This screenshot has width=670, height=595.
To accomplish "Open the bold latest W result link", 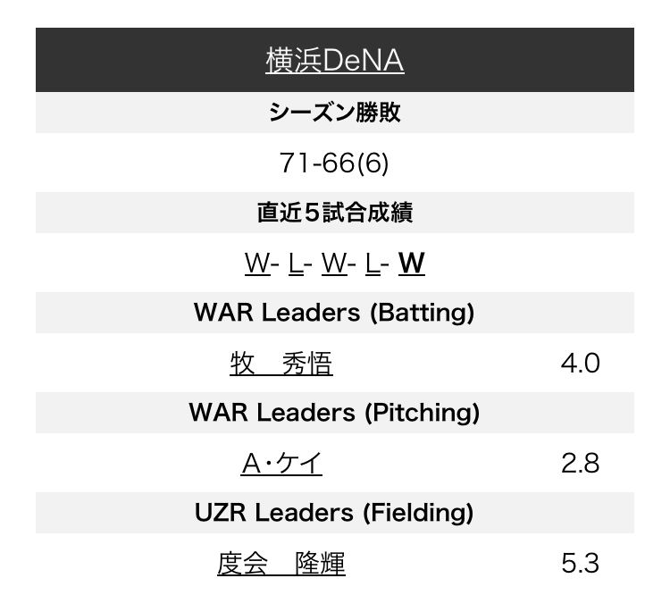I will point(412,263).
